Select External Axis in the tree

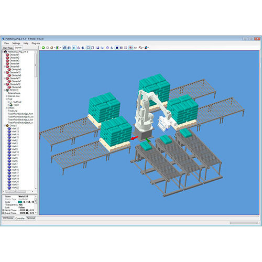click(x=14, y=93)
